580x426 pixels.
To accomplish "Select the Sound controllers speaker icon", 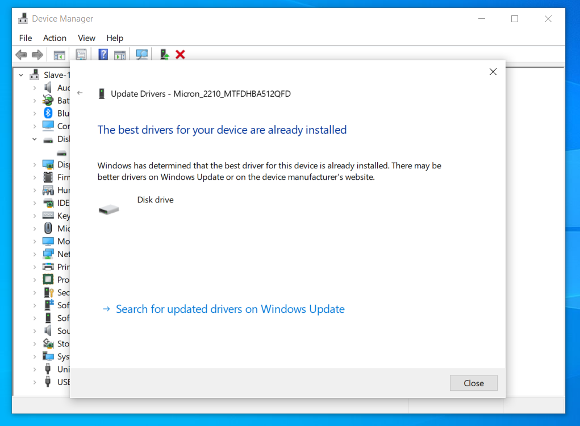I will [48, 330].
